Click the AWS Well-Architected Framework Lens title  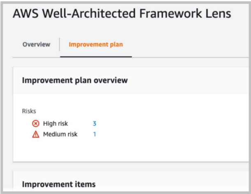point(122,14)
